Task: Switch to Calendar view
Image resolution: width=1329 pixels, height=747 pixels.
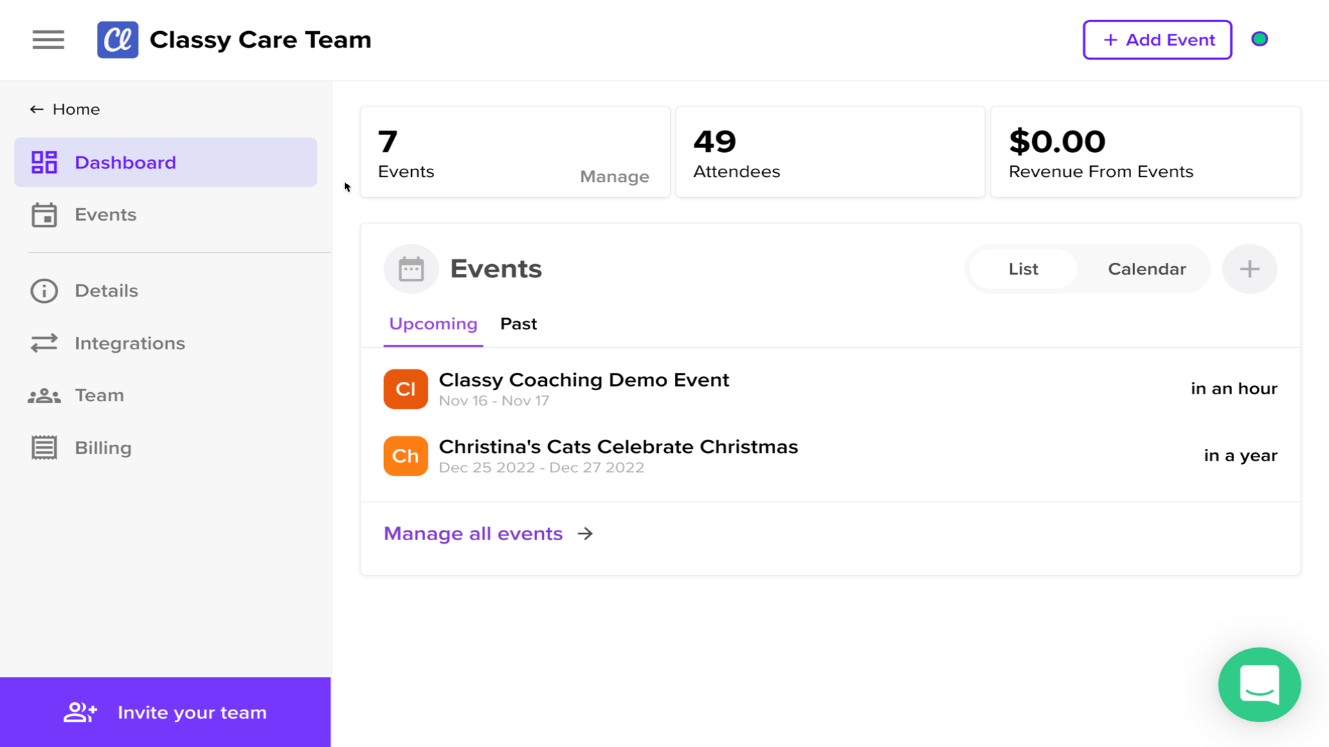Action: pyautogui.click(x=1146, y=268)
